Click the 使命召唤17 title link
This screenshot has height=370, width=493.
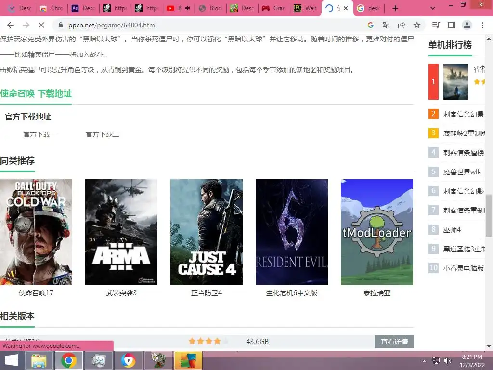point(36,293)
